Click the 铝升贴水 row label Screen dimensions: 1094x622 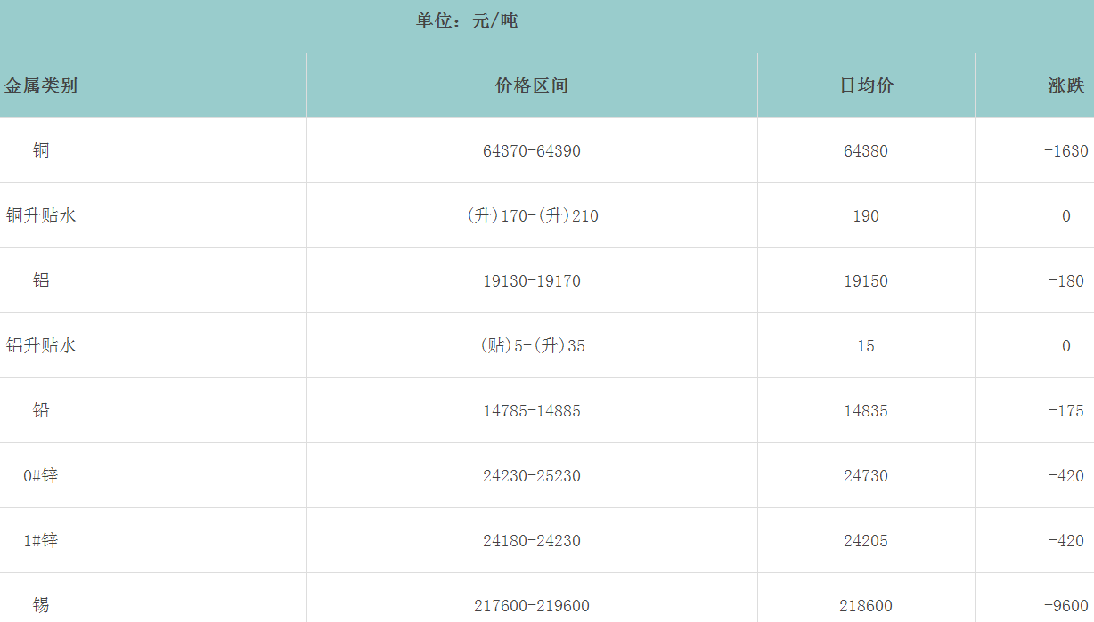[x=41, y=346]
